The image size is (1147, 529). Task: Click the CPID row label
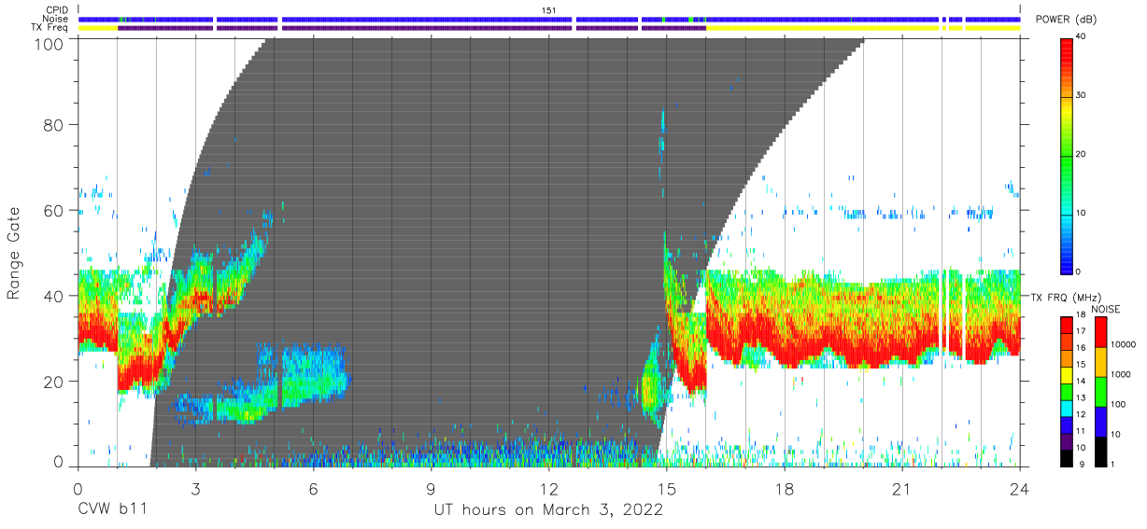pos(55,10)
